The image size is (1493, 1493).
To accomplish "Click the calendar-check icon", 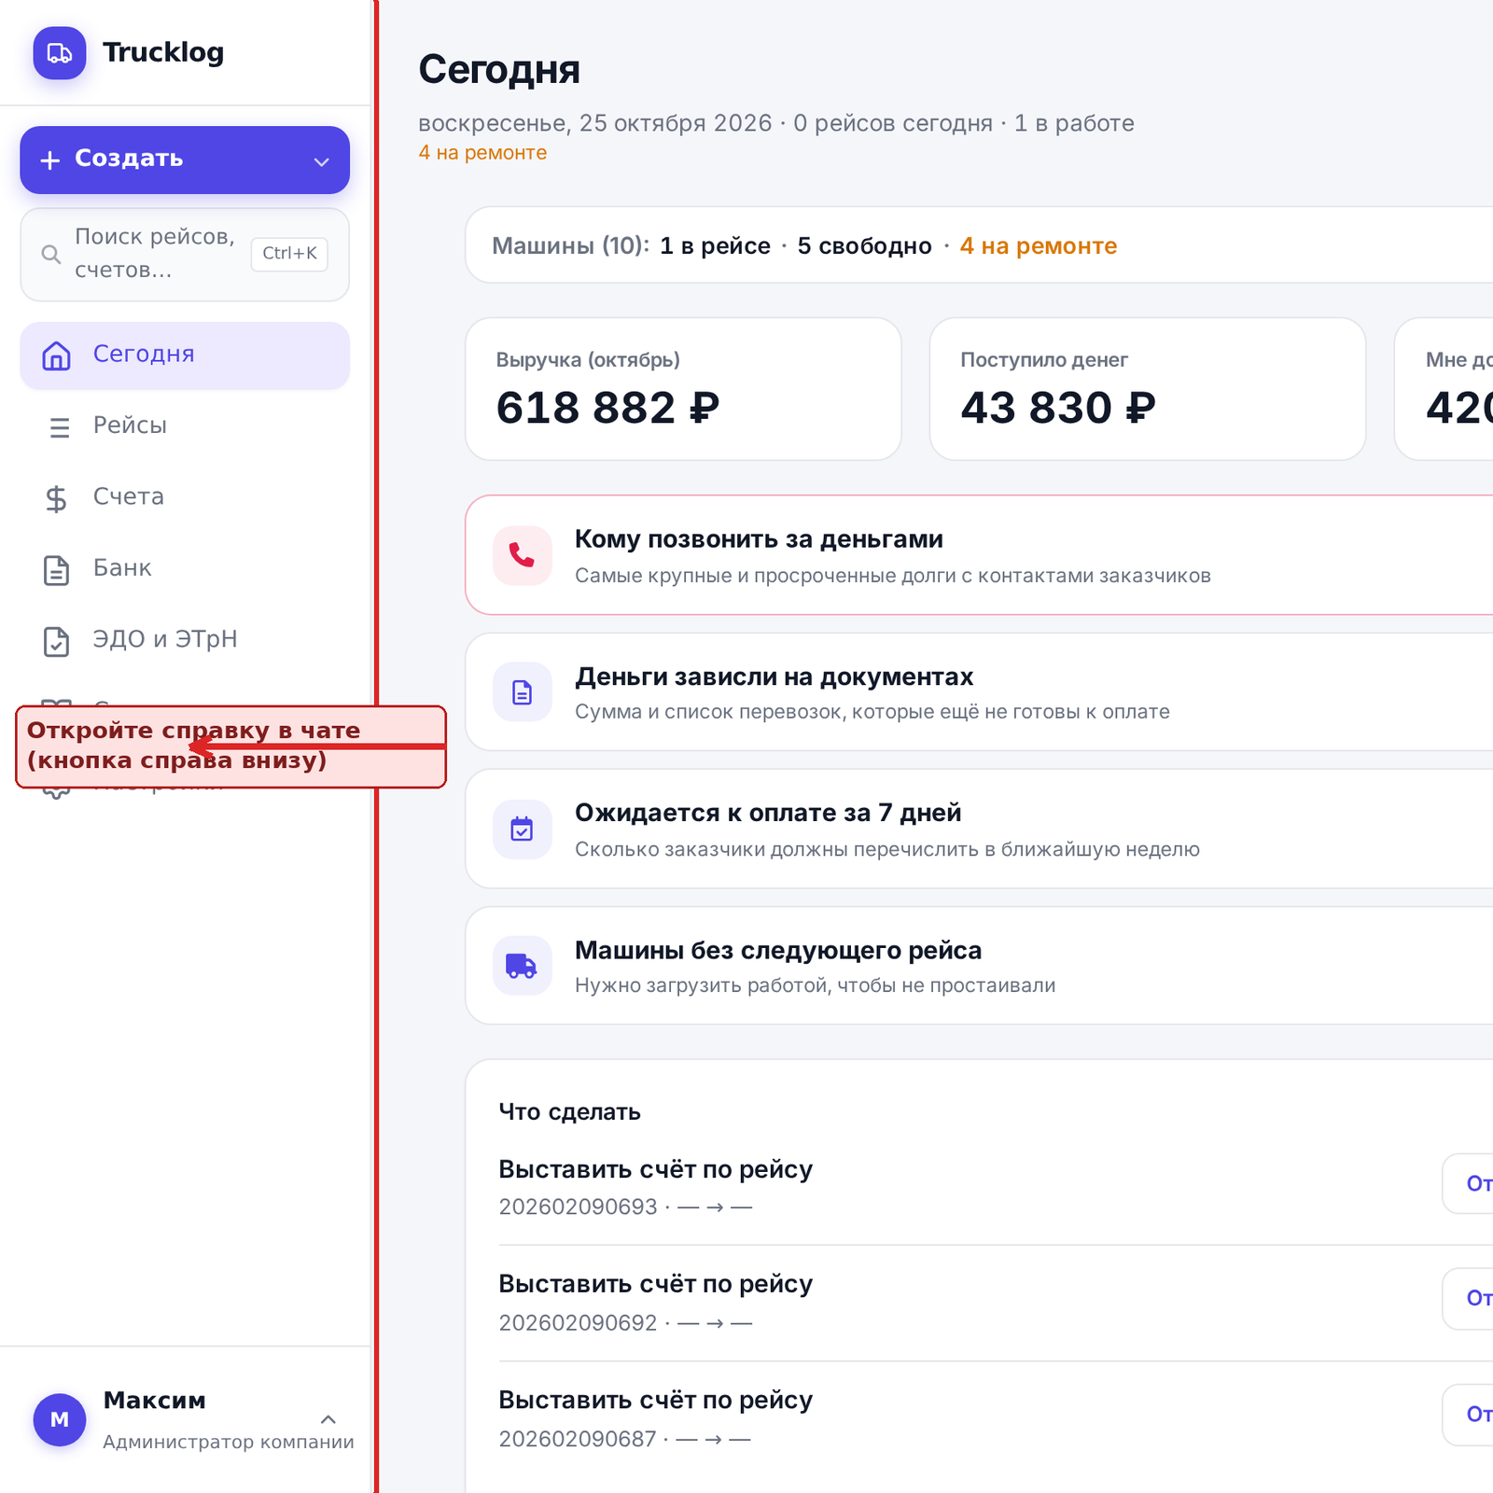I will 523,829.
